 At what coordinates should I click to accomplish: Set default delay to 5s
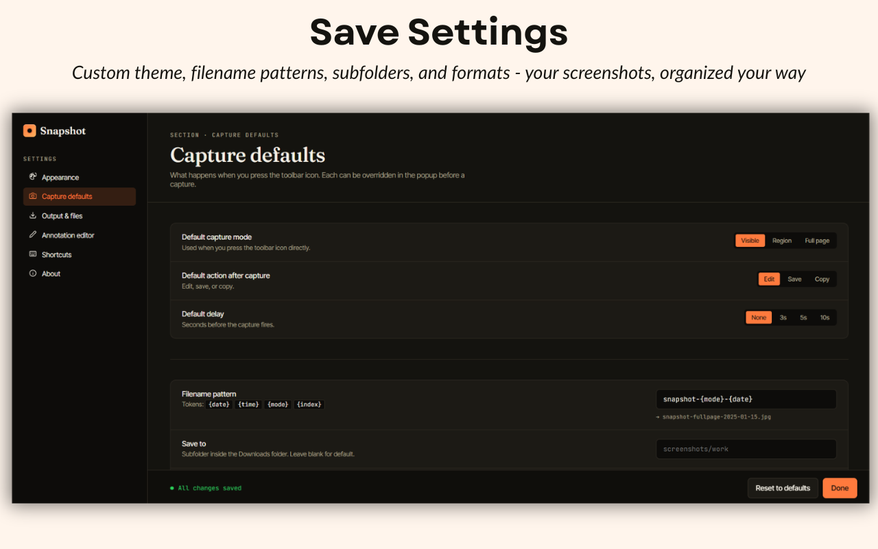[803, 318]
